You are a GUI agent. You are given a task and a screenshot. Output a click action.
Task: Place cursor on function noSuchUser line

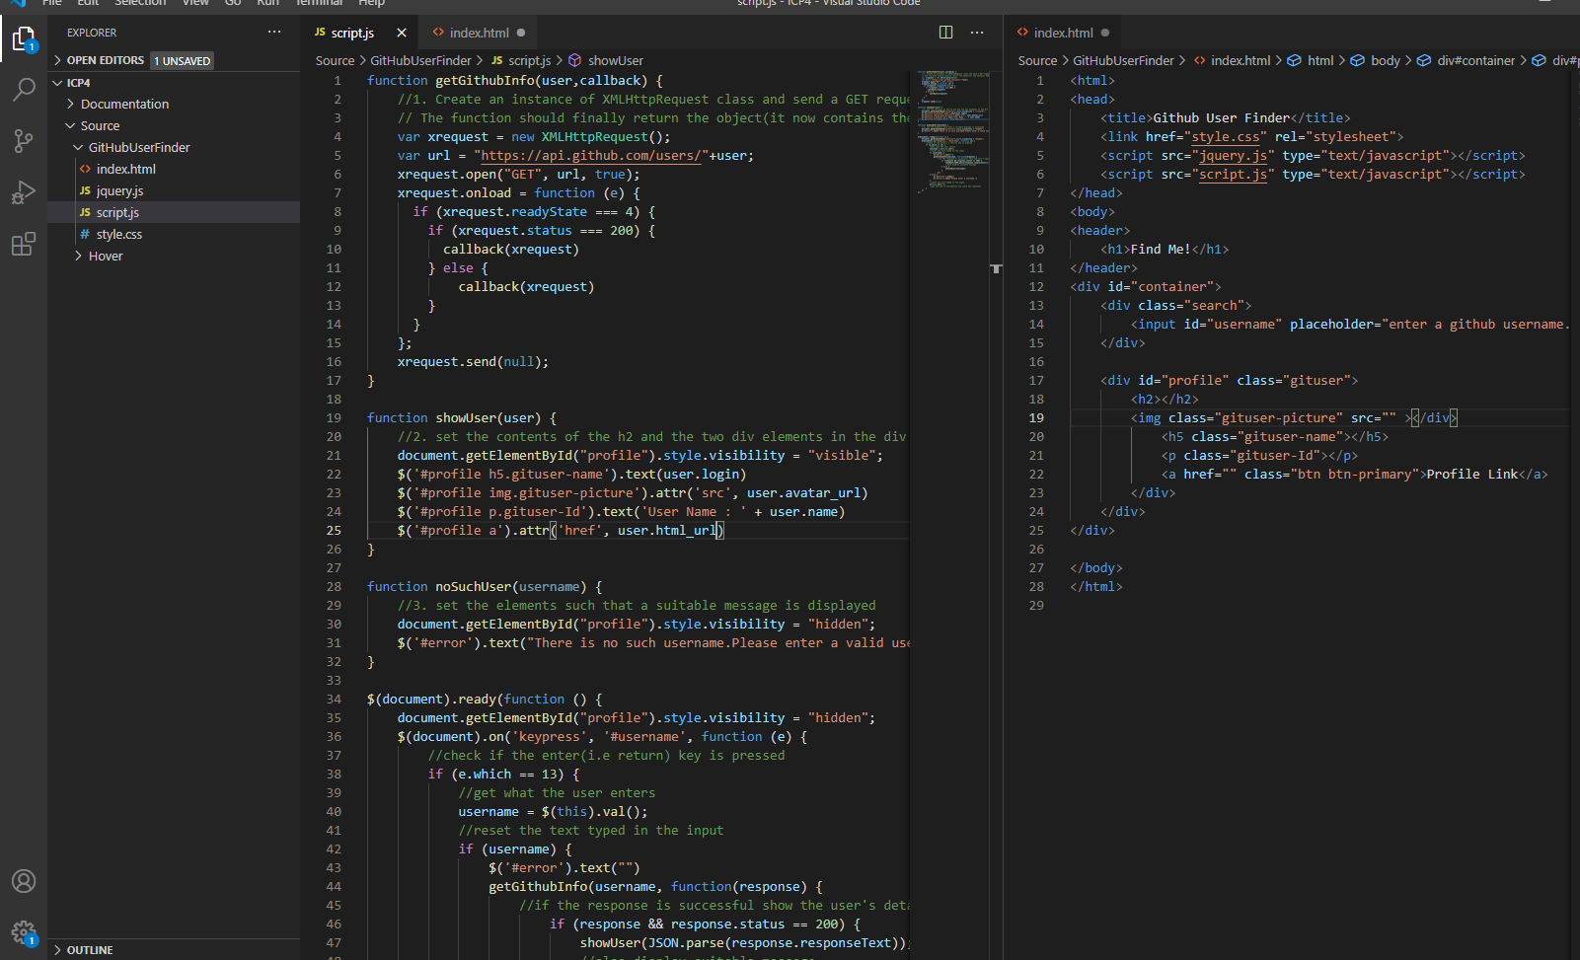tap(484, 586)
